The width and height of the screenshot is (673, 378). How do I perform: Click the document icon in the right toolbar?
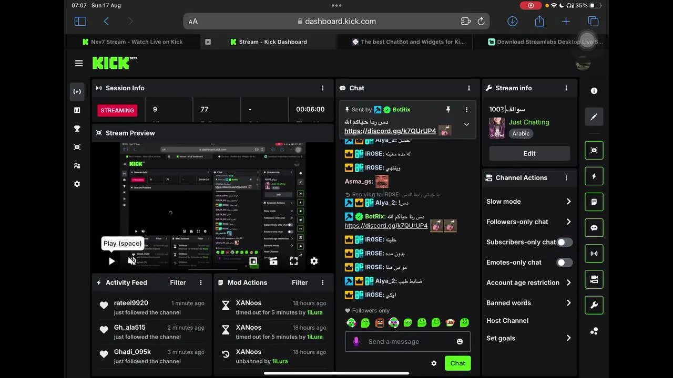[594, 202]
